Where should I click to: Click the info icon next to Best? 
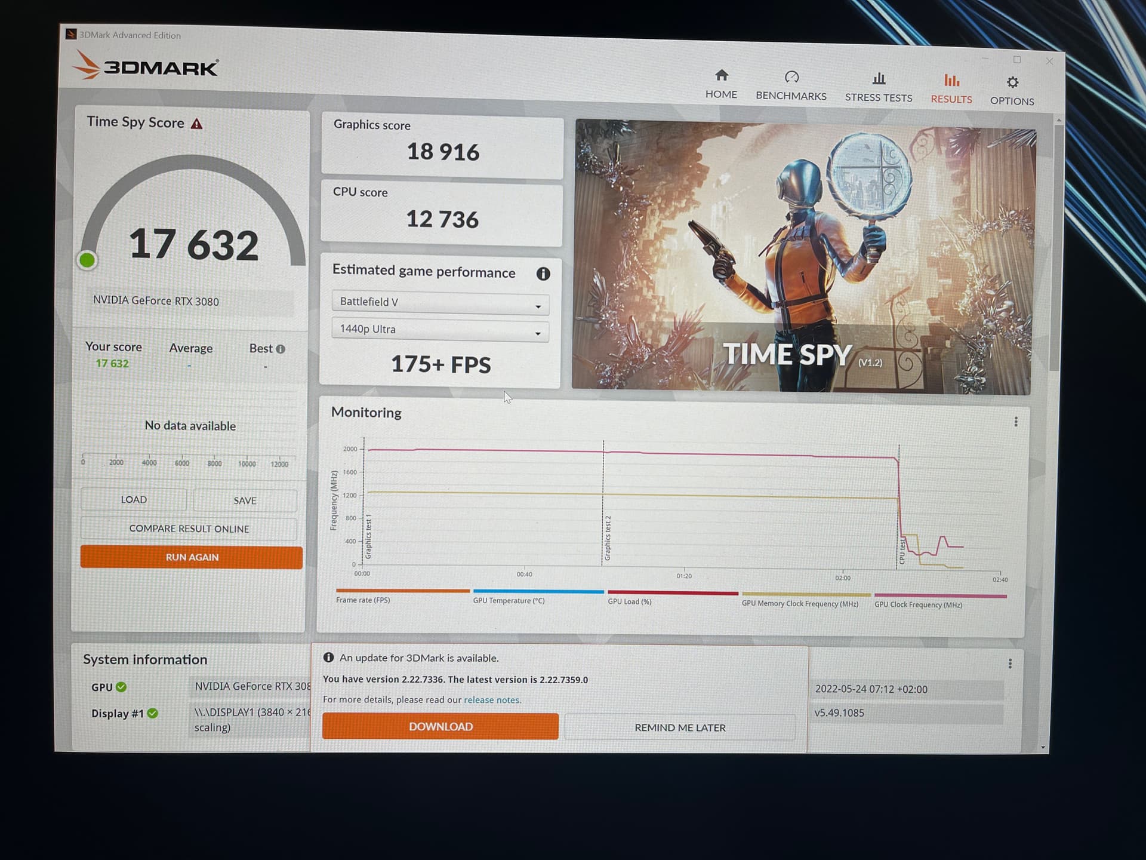pos(281,349)
